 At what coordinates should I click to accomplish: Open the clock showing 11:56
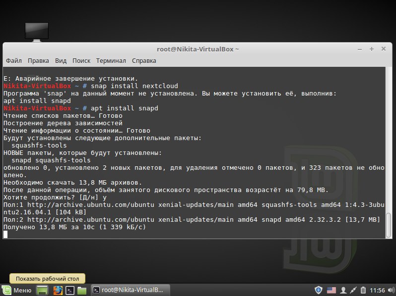[377, 291]
